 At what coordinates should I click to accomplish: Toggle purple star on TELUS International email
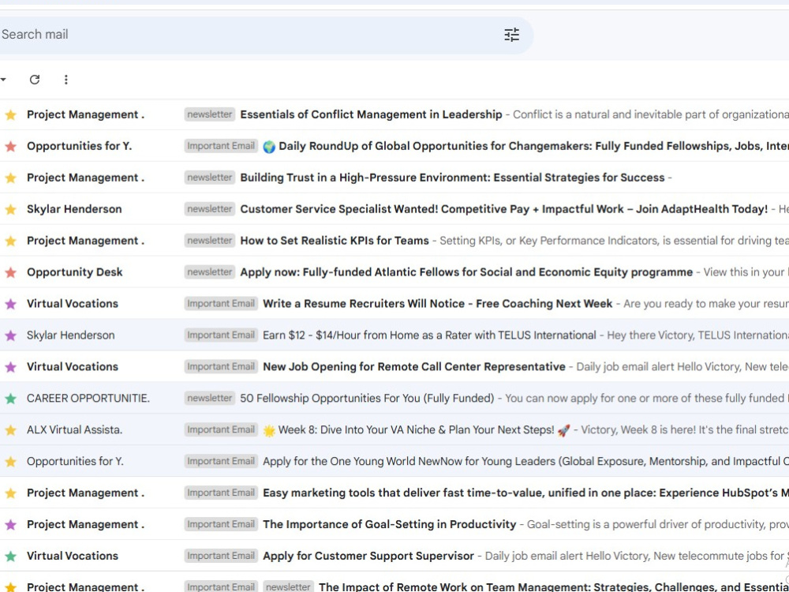(10, 335)
